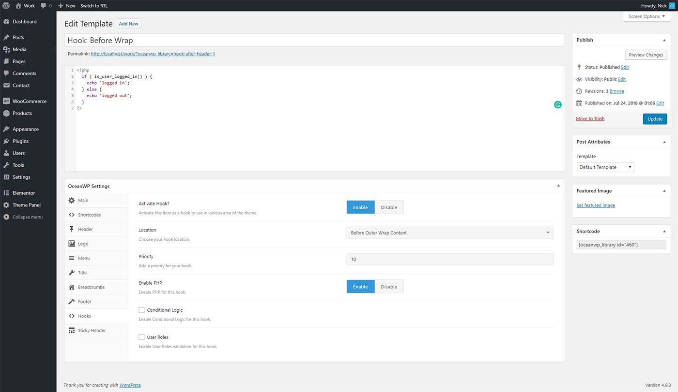Click the Tools wrench icon
The image size is (678, 392).
(6, 165)
